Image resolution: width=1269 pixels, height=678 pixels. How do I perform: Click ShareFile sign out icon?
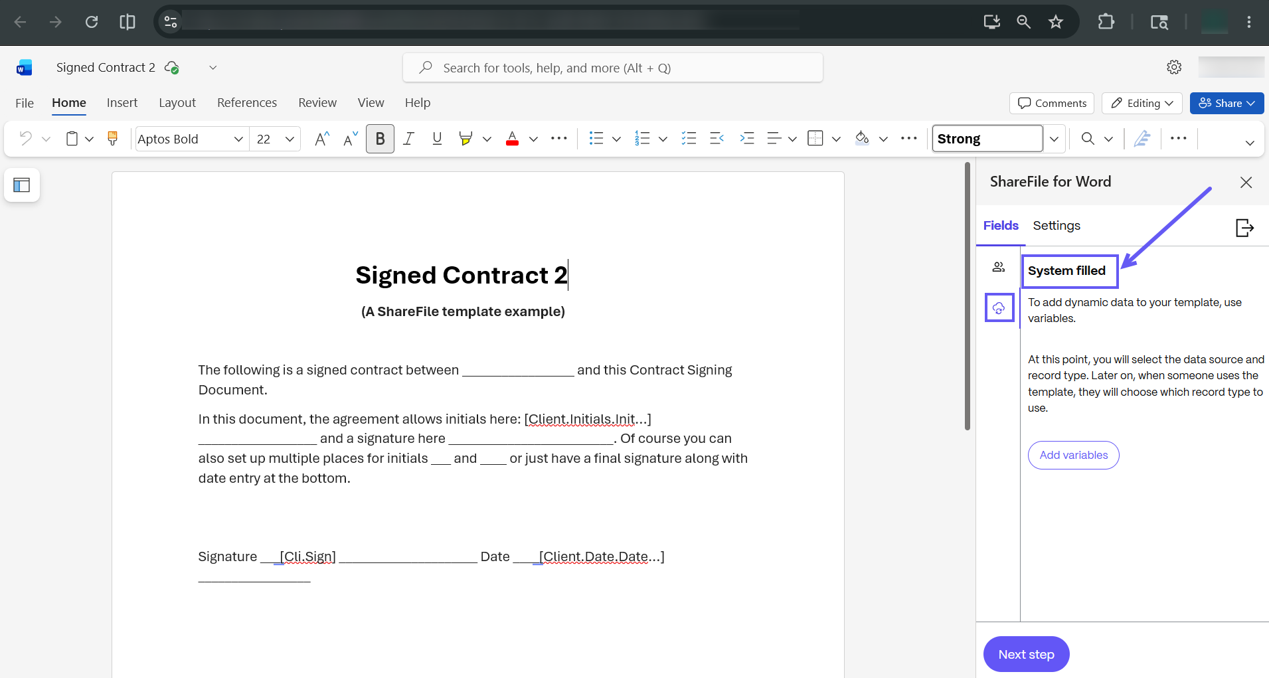1244,228
